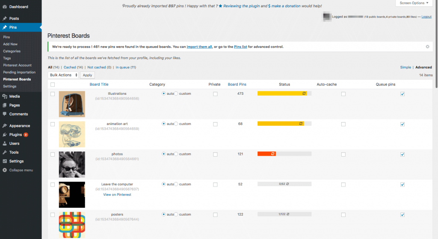Screen dimensions: 438x239
Task: Enable Auto-cache for animation art board
Action: point(343,124)
